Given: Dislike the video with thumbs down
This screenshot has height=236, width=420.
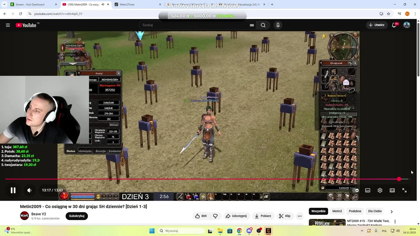Looking at the screenshot, I should pyautogui.click(x=216, y=216).
